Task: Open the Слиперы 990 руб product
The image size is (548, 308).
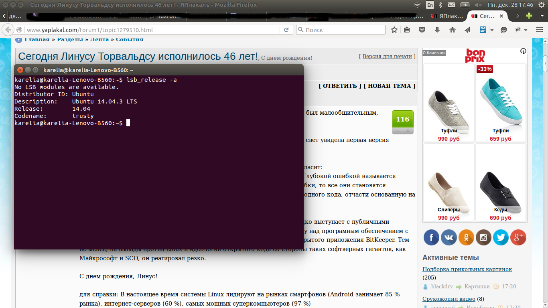Action: point(449,182)
